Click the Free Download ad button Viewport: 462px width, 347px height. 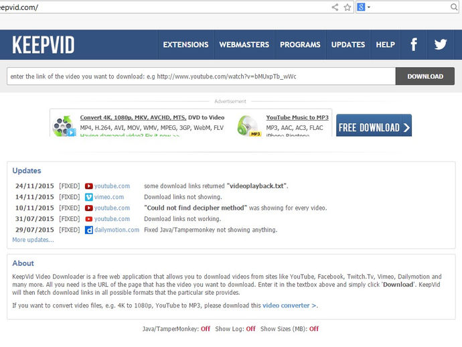click(374, 125)
